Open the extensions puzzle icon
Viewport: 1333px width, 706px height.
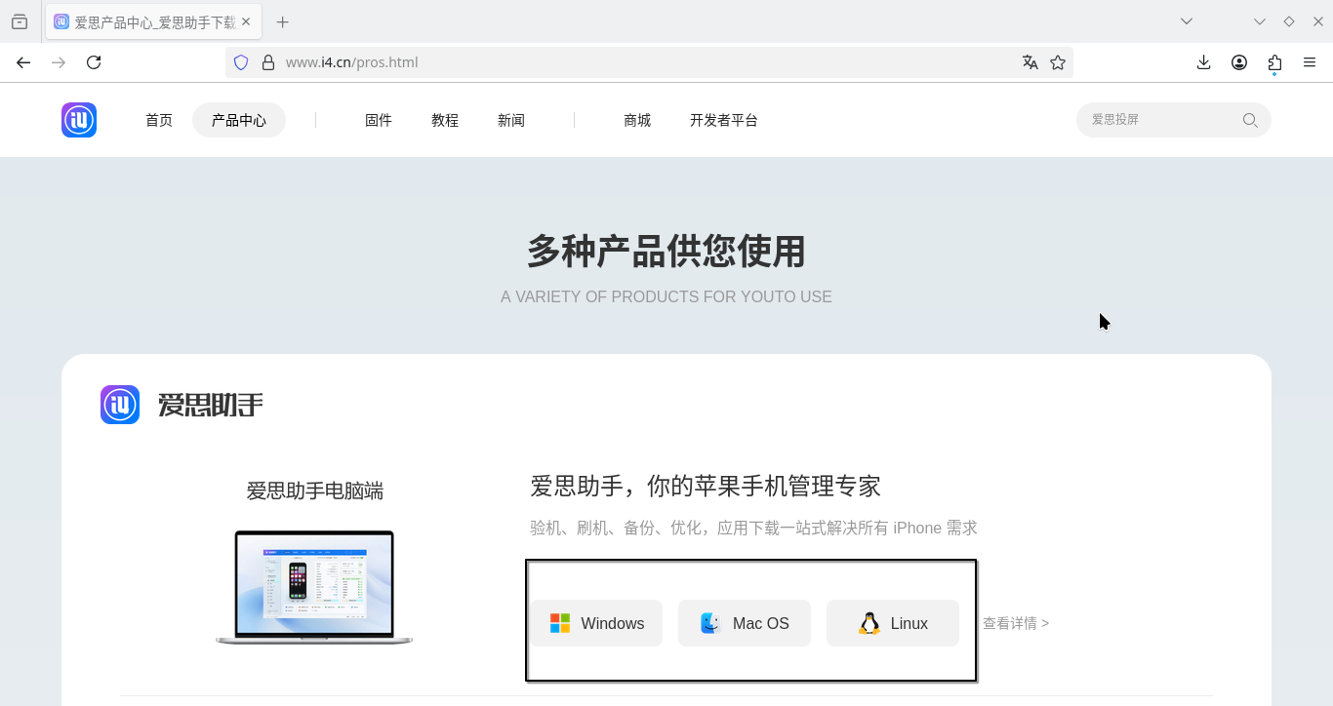pyautogui.click(x=1274, y=62)
